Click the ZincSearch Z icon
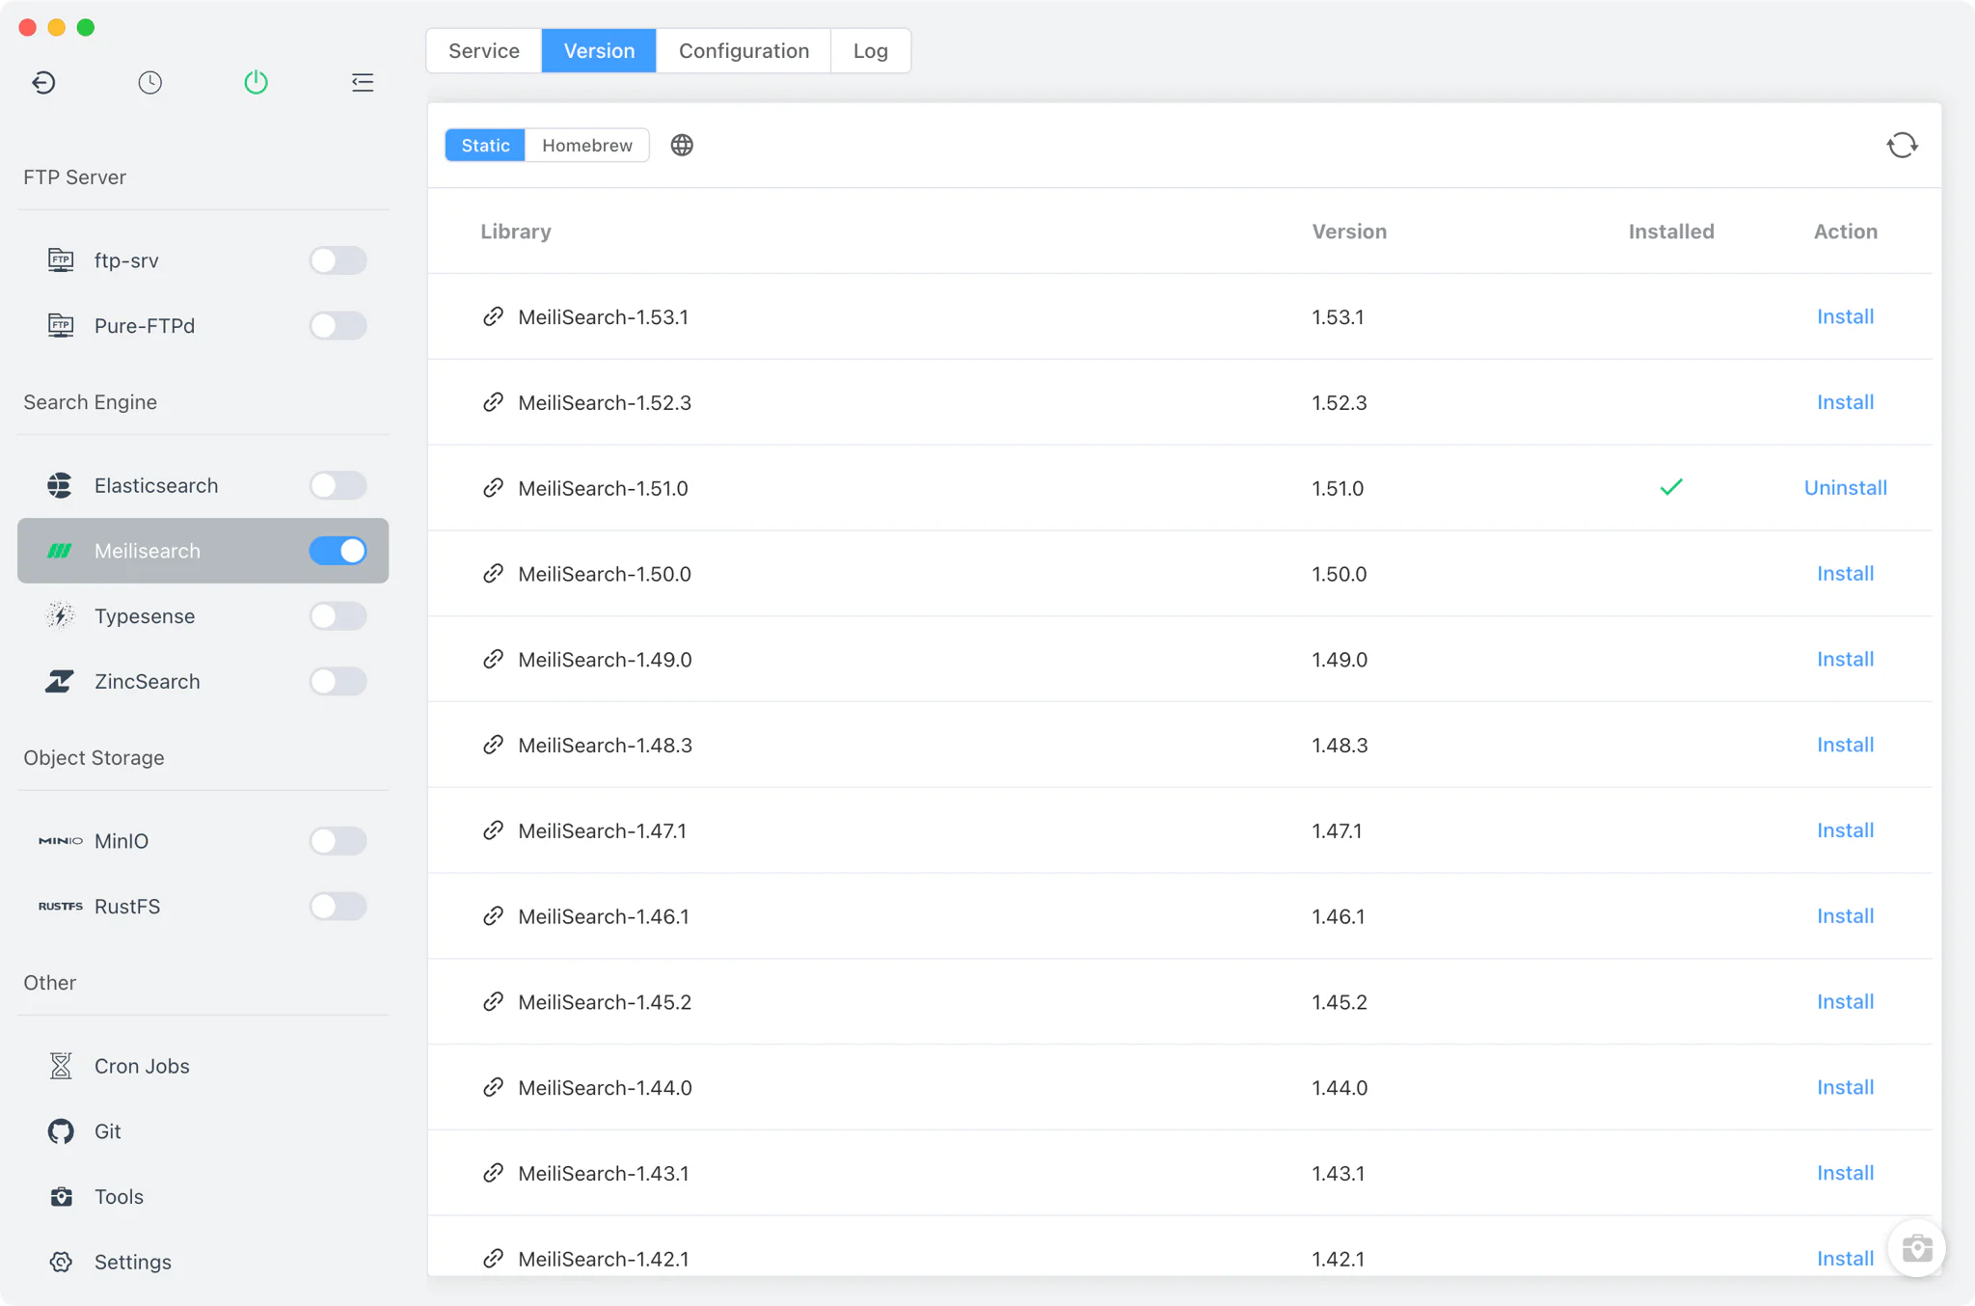This screenshot has width=1975, height=1306. [60, 681]
